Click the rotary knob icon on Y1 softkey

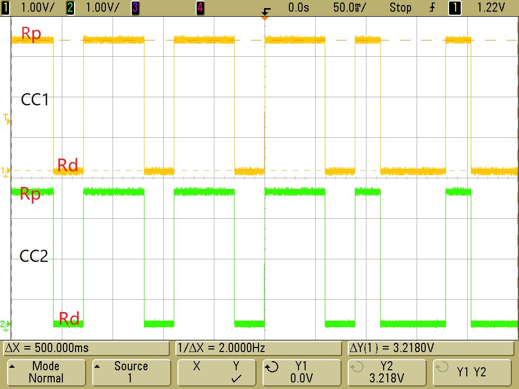(272, 367)
